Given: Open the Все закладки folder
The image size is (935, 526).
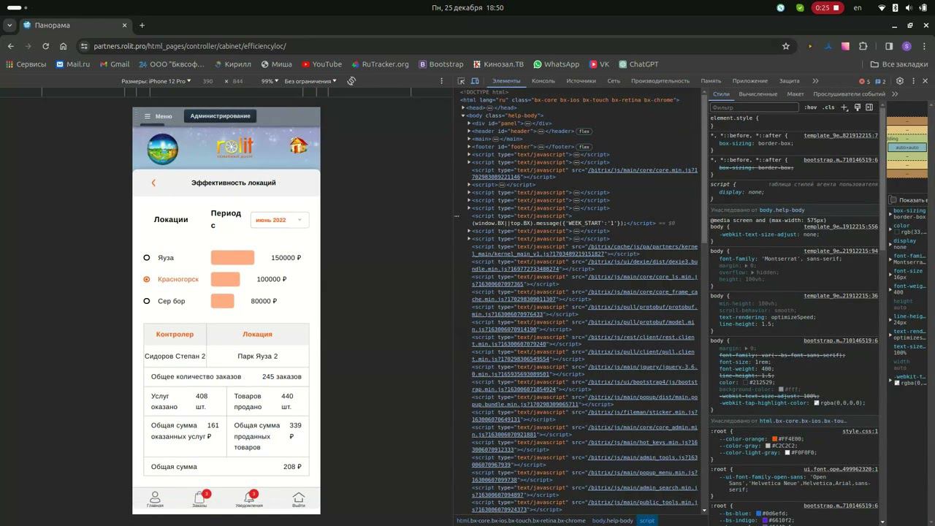Looking at the screenshot, I should click(898, 64).
